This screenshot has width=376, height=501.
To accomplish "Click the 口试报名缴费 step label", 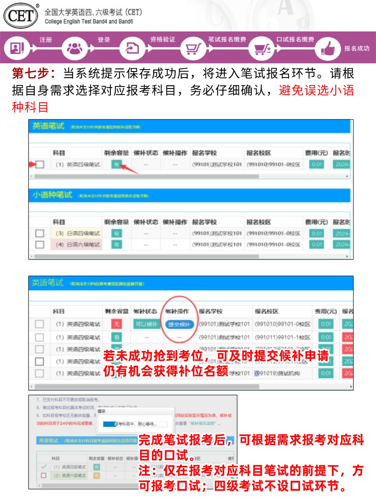I will pyautogui.click(x=295, y=39).
